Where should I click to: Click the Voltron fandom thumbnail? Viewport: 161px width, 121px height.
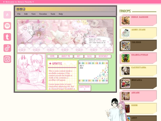point(126,46)
